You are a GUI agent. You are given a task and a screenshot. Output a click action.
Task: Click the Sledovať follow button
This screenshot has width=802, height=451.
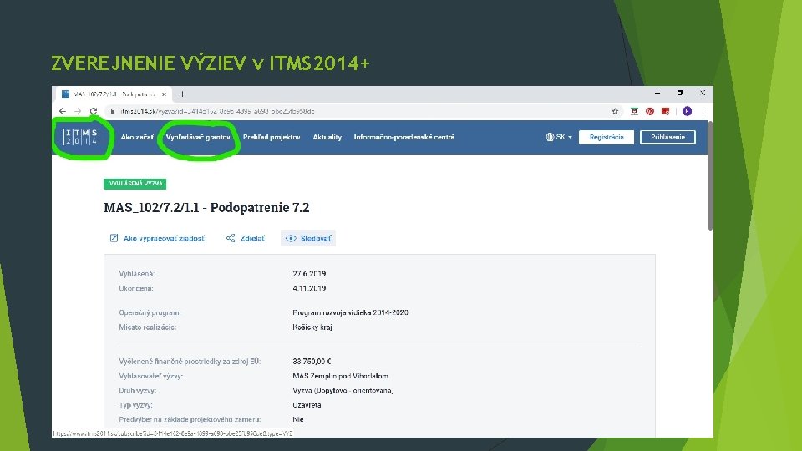pyautogui.click(x=308, y=238)
